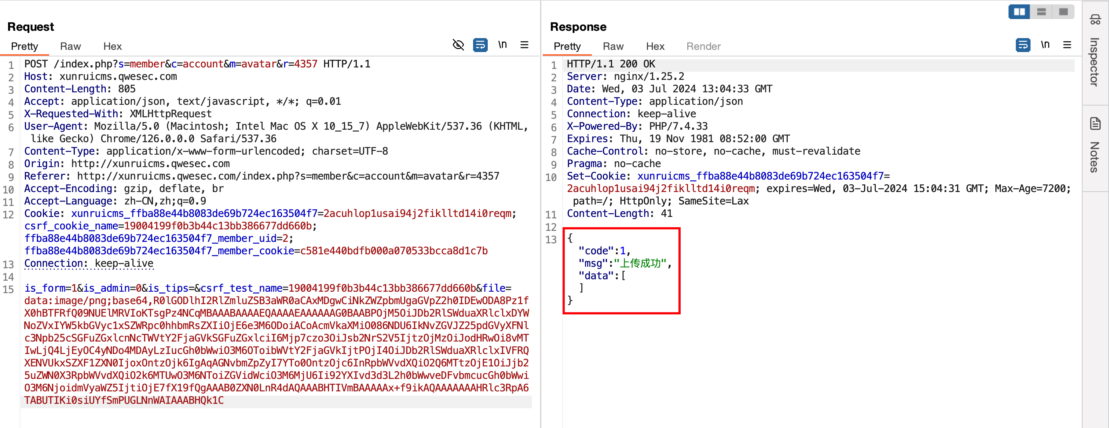
Task: Click the Pragma no-cache header
Action: 614,164
